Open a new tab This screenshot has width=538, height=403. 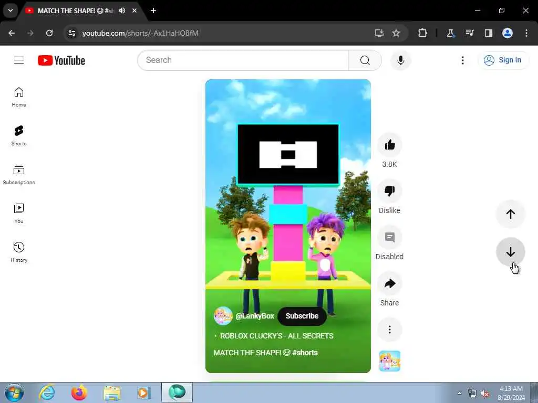point(153,10)
